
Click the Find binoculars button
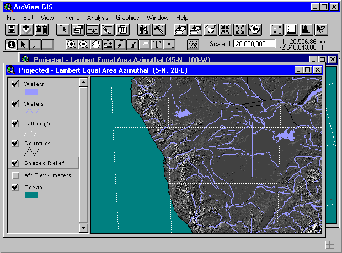pos(144,30)
